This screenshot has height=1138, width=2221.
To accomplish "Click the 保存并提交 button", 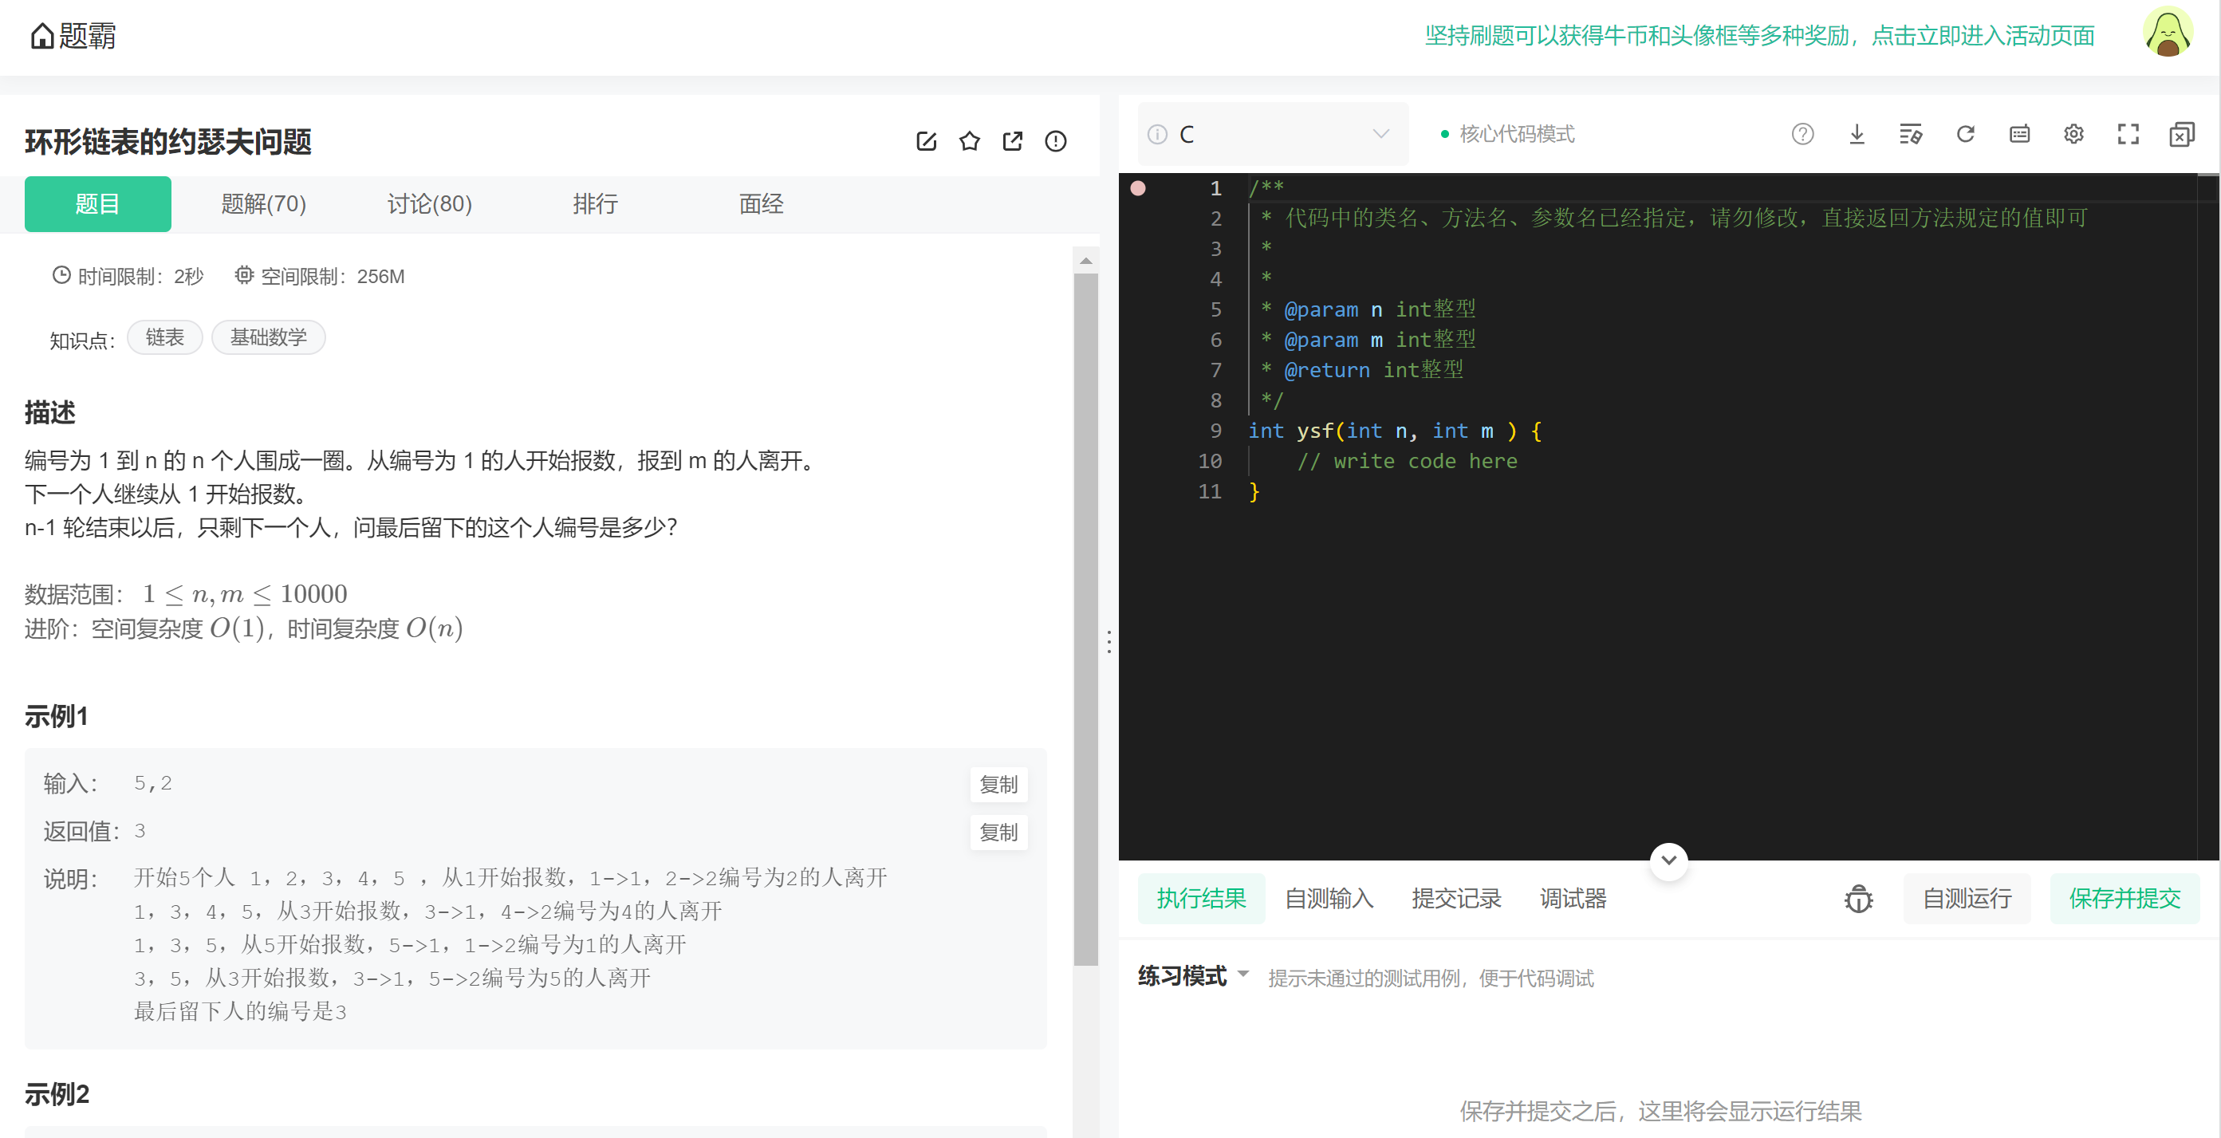I will click(2125, 898).
